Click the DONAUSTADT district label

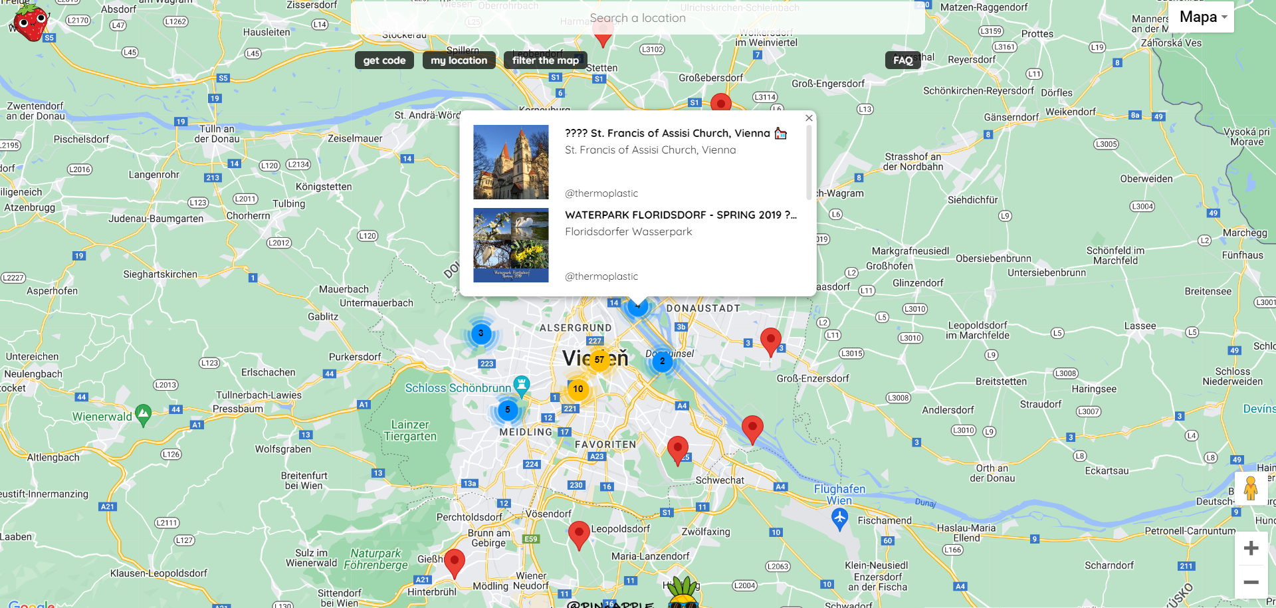tap(703, 308)
